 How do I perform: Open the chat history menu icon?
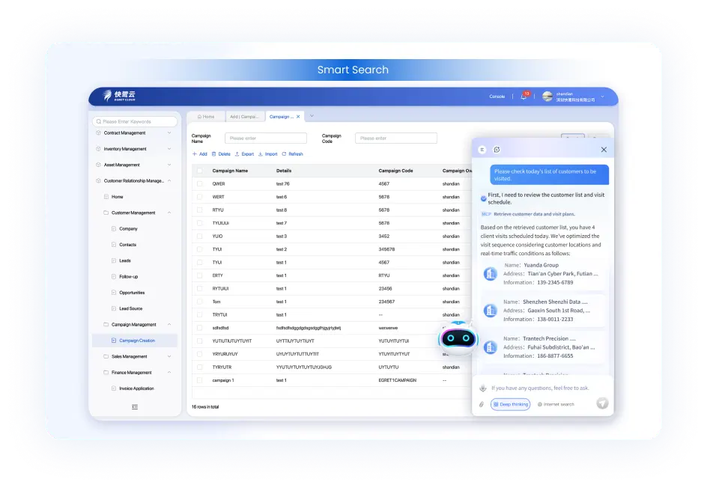click(482, 150)
